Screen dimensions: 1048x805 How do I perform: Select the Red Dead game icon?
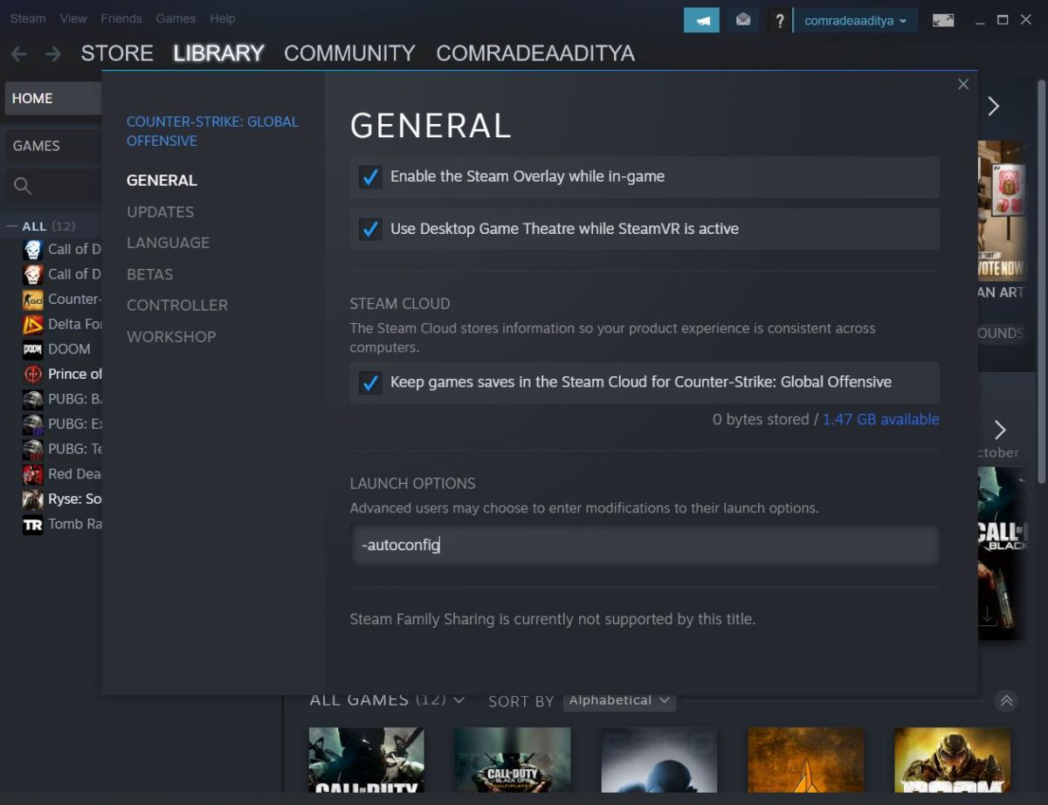(x=33, y=474)
